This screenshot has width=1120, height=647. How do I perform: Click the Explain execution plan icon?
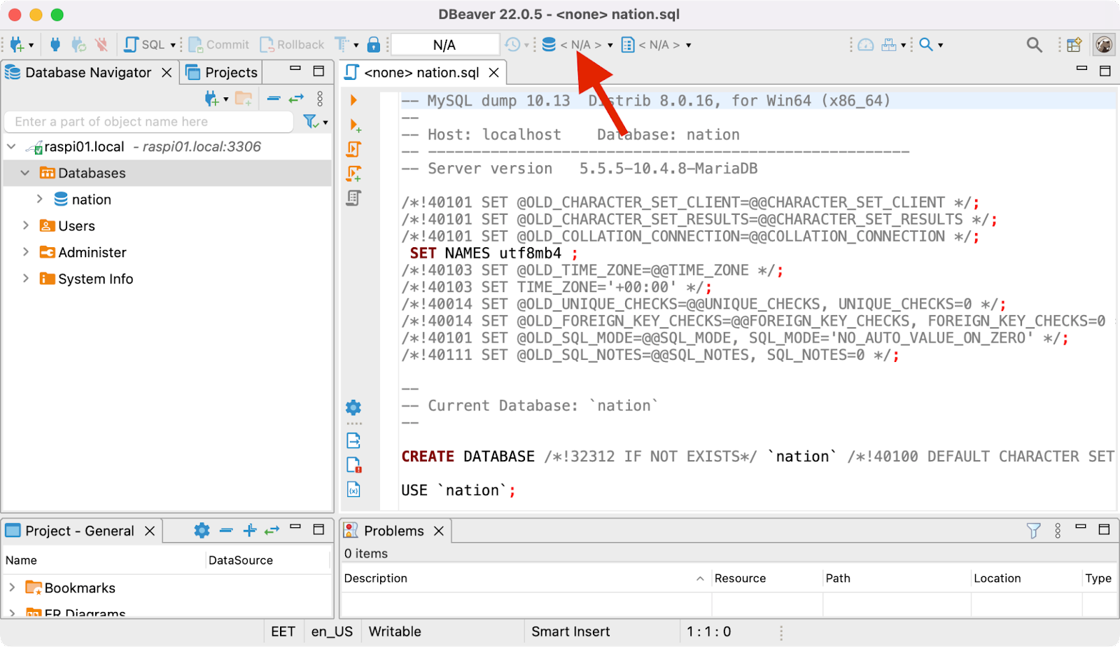353,198
